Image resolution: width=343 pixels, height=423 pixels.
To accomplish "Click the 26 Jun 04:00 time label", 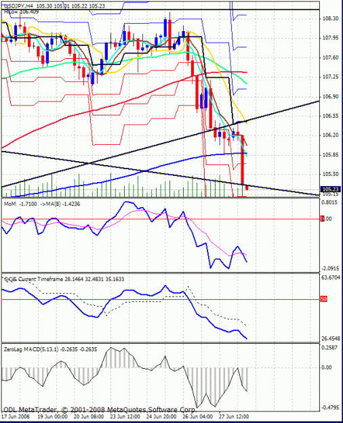I will (197, 416).
